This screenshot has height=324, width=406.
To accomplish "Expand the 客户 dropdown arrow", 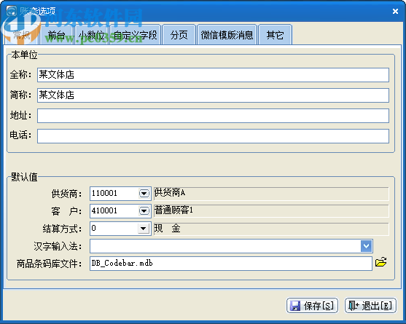I will [144, 210].
